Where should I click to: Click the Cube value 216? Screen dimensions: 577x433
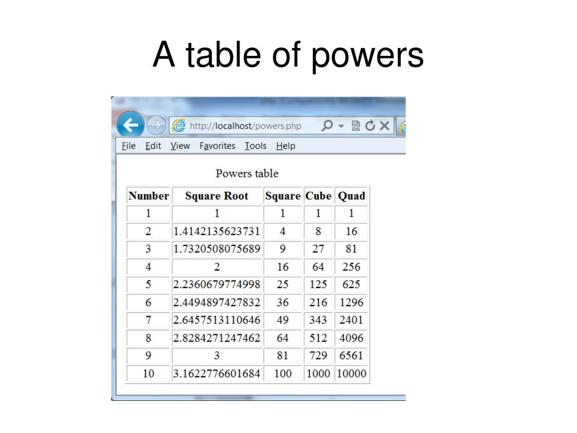click(x=318, y=302)
